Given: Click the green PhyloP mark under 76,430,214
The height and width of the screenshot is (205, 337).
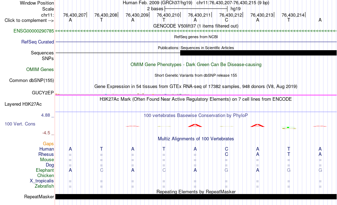Looking at the screenshot, I should (289, 128).
